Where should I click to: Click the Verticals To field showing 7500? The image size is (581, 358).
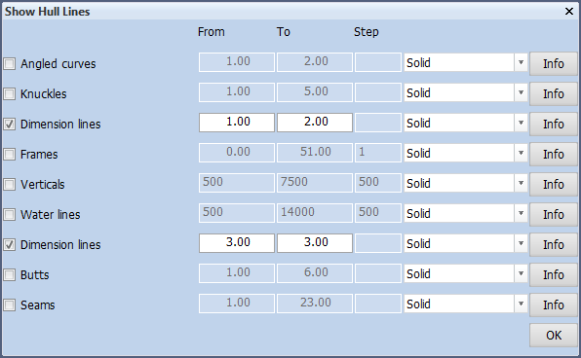coord(315,183)
